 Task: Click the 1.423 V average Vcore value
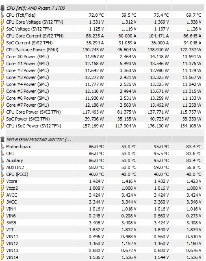pos(194,181)
